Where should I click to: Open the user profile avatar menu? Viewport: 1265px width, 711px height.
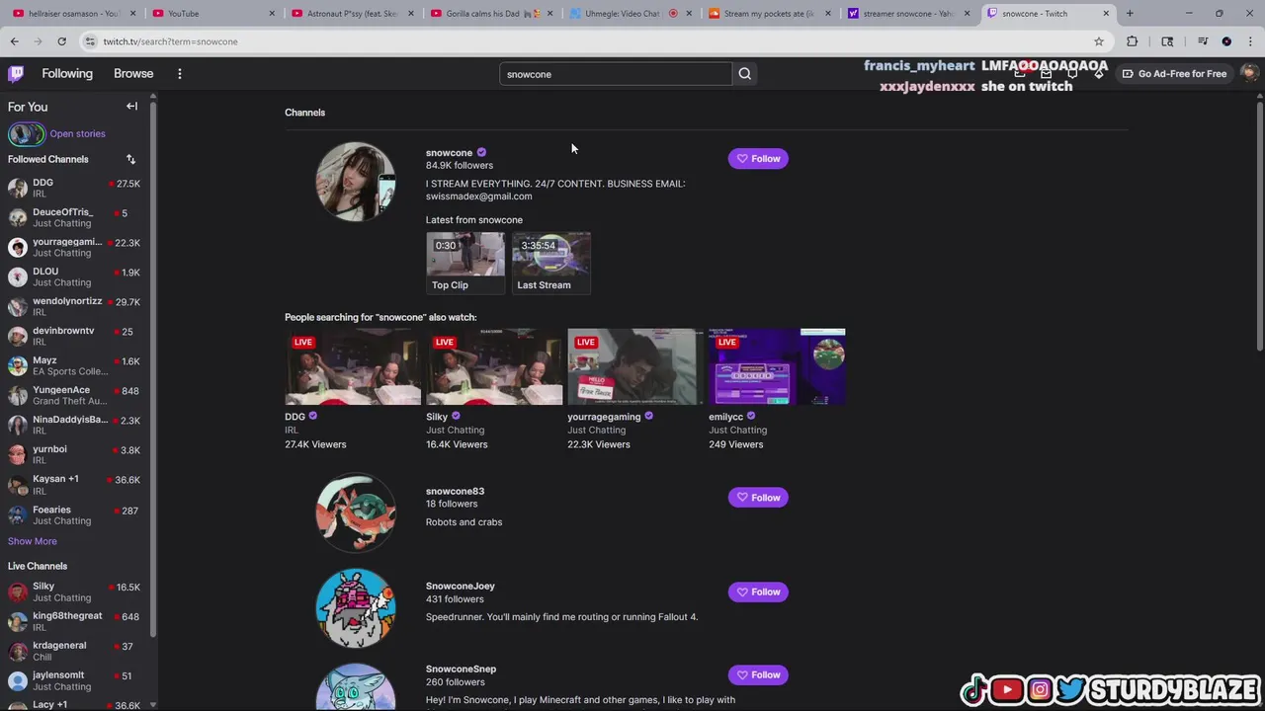[1249, 73]
